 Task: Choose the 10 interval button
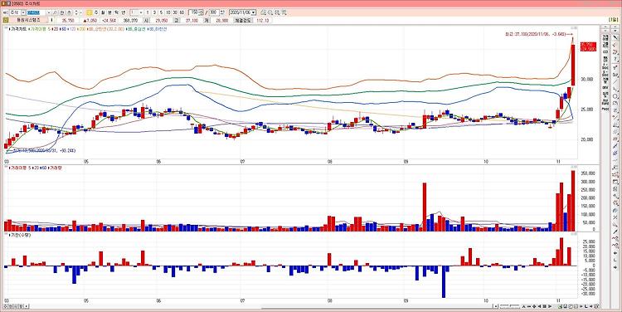(168, 12)
